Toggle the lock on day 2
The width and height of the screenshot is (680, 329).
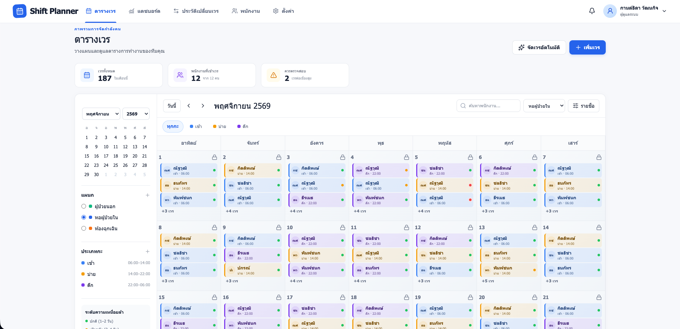(279, 157)
